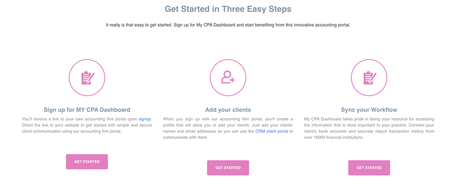This screenshot has height=193, width=450.
Task: Click Get Started under Sign up section
Action: pos(87,162)
